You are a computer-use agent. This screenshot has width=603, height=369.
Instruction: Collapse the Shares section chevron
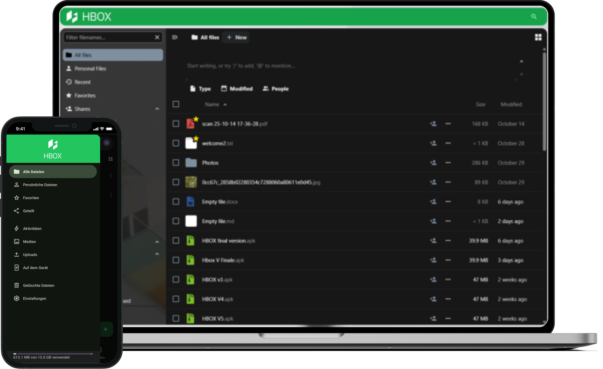click(x=157, y=109)
